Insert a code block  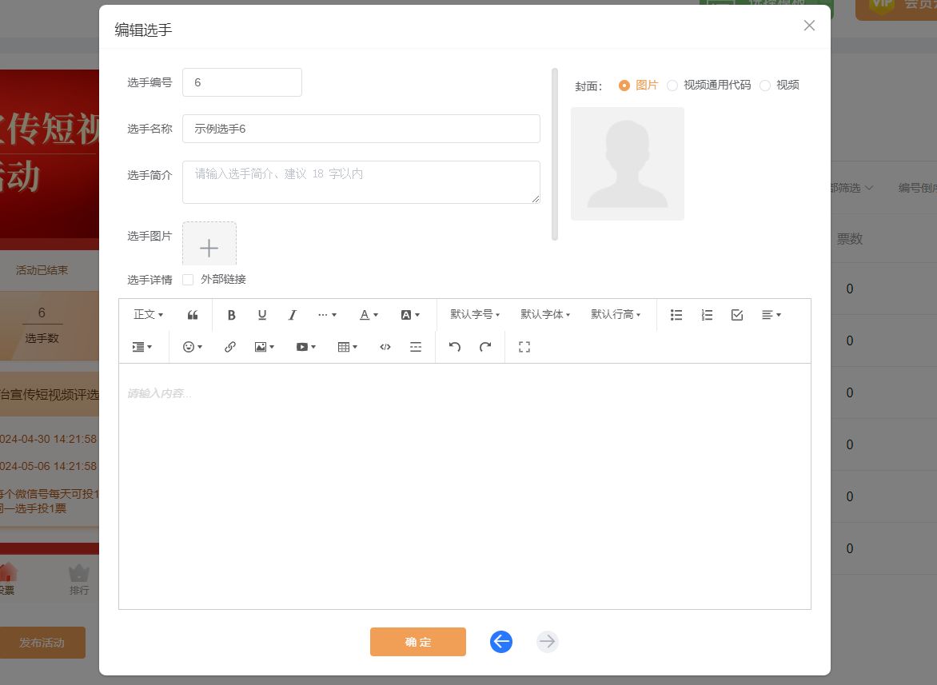pos(385,346)
